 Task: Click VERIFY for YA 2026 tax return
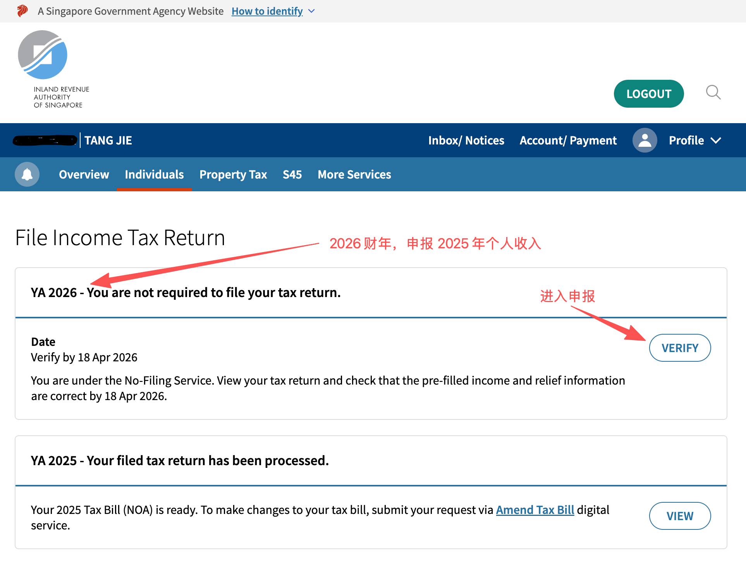click(680, 347)
